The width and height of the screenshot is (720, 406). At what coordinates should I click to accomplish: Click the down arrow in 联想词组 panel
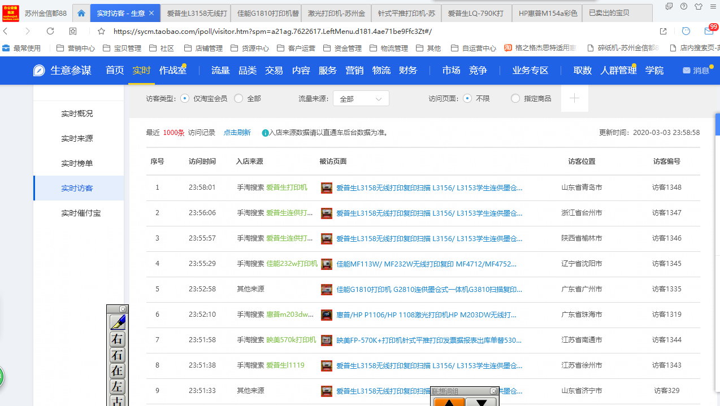click(482, 402)
